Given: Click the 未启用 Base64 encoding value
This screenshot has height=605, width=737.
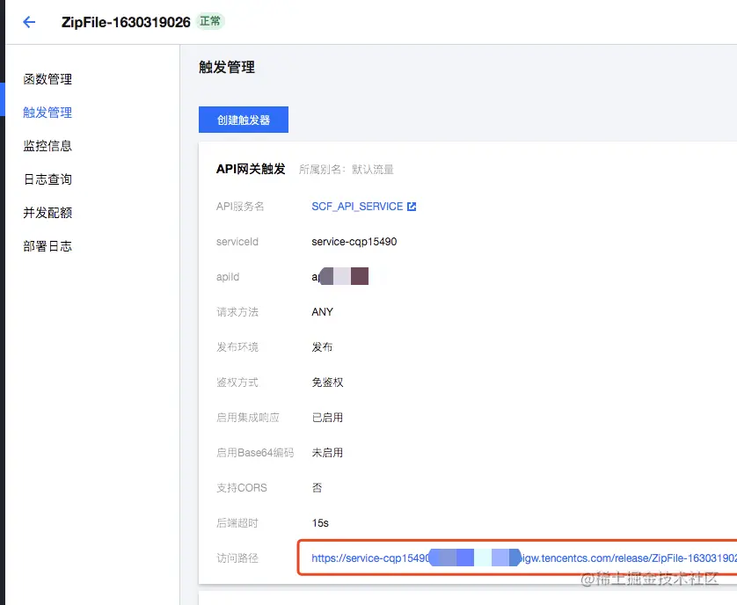Looking at the screenshot, I should pyautogui.click(x=328, y=453).
